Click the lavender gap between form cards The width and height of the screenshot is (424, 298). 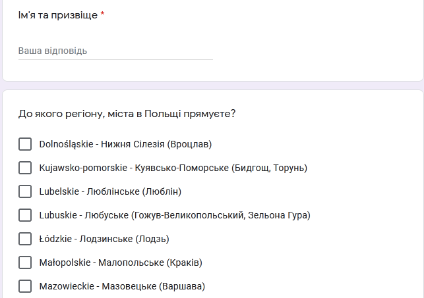point(213,86)
